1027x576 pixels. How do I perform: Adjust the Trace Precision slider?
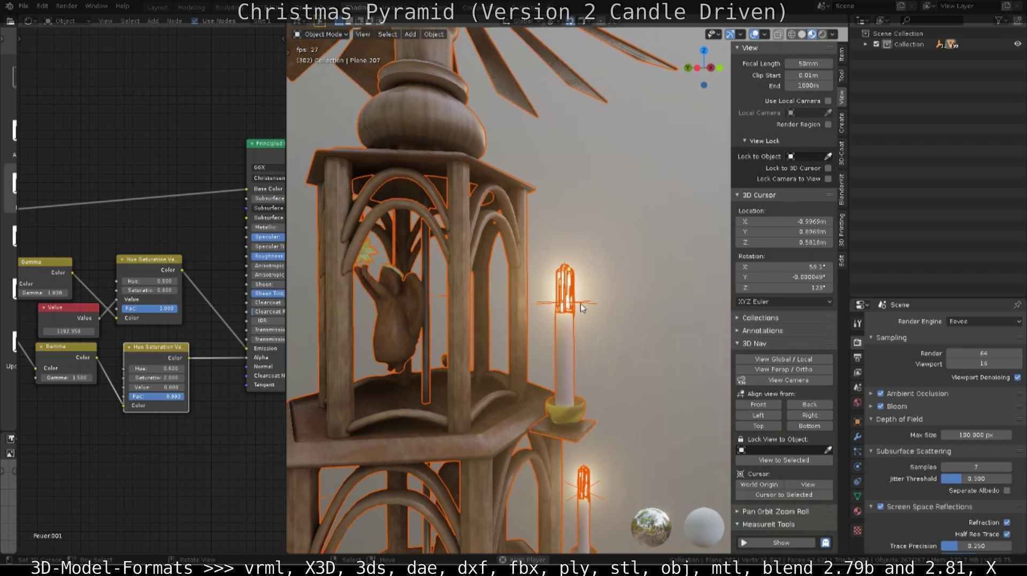(976, 547)
